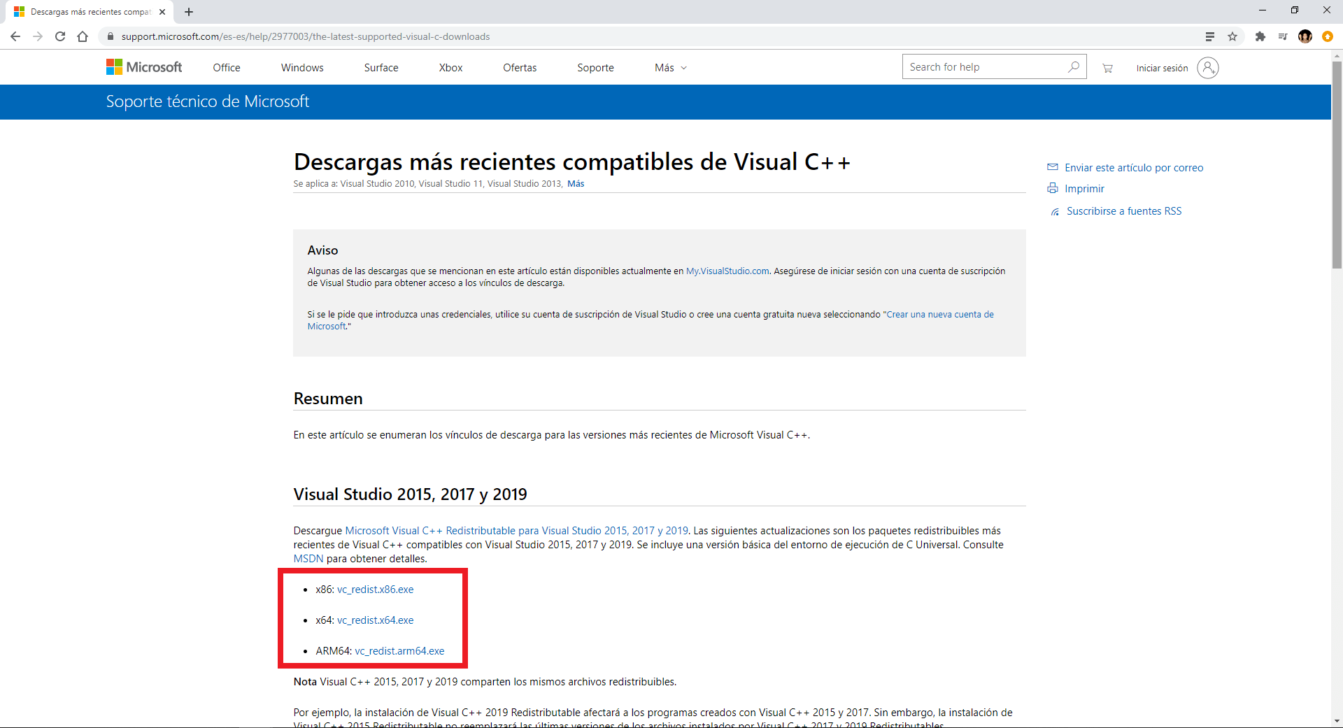This screenshot has height=728, width=1343.
Task: Open the reader mode icon in address bar
Action: (1209, 36)
